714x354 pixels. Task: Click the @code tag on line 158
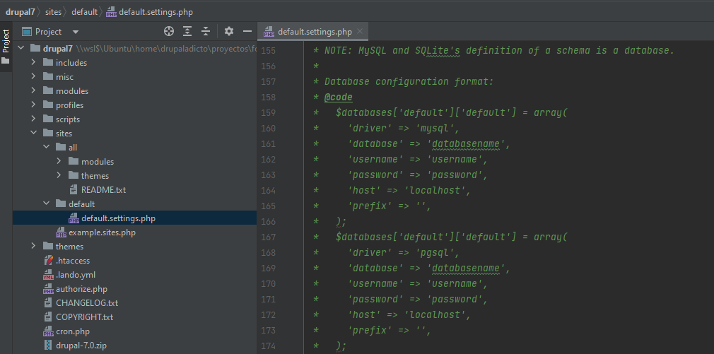pyautogui.click(x=339, y=98)
